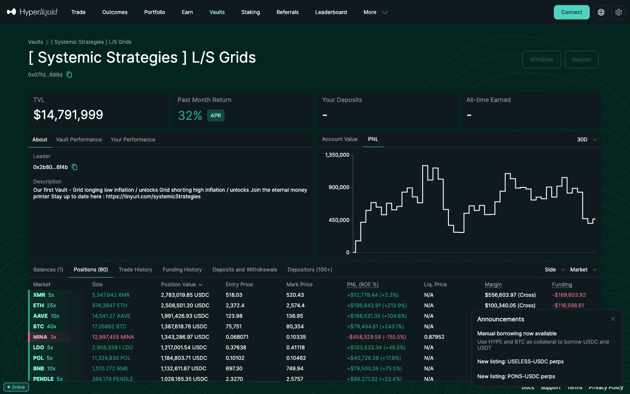Image resolution: width=630 pixels, height=394 pixels.
Task: Click the PNL (ROE %) column header
Action: coord(363,285)
